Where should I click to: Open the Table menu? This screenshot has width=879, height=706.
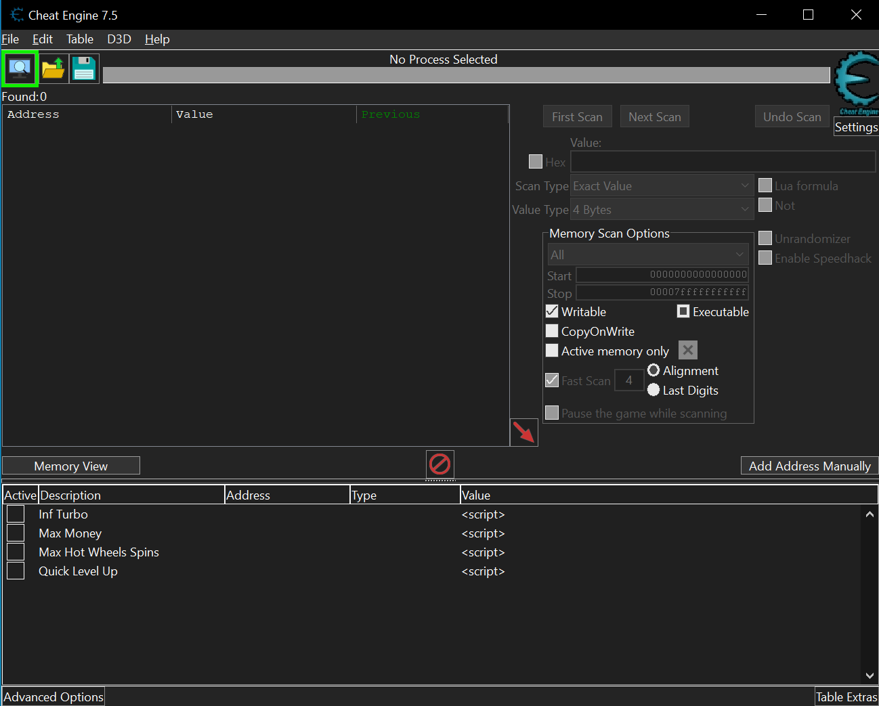(x=80, y=39)
